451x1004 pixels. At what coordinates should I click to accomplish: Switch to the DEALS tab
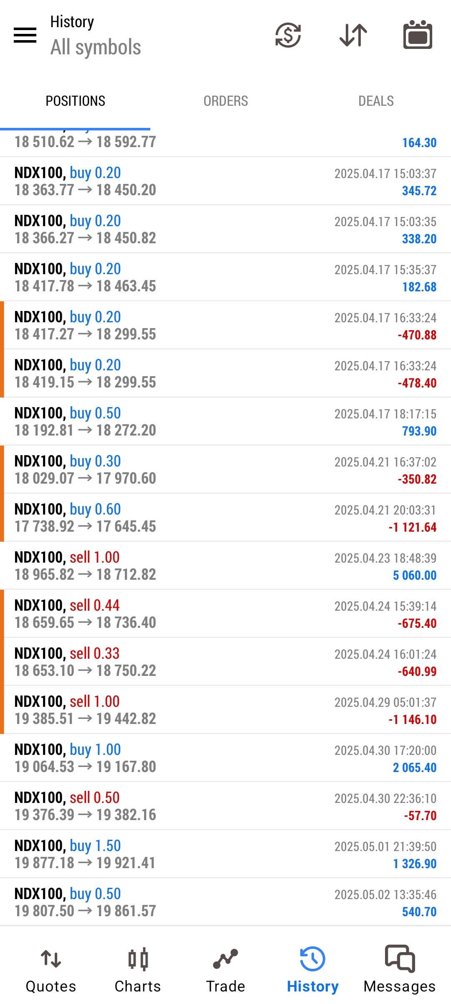[x=376, y=101]
